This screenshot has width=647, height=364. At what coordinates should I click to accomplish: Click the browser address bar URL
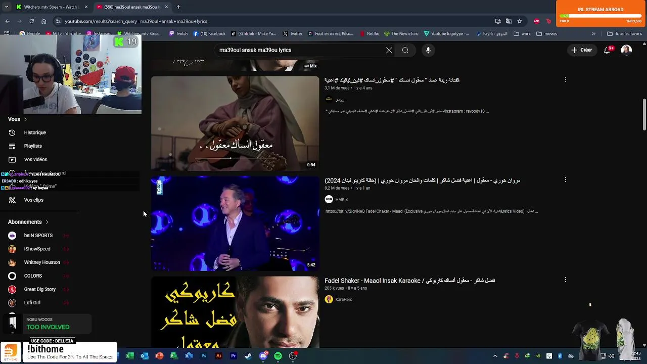click(136, 21)
